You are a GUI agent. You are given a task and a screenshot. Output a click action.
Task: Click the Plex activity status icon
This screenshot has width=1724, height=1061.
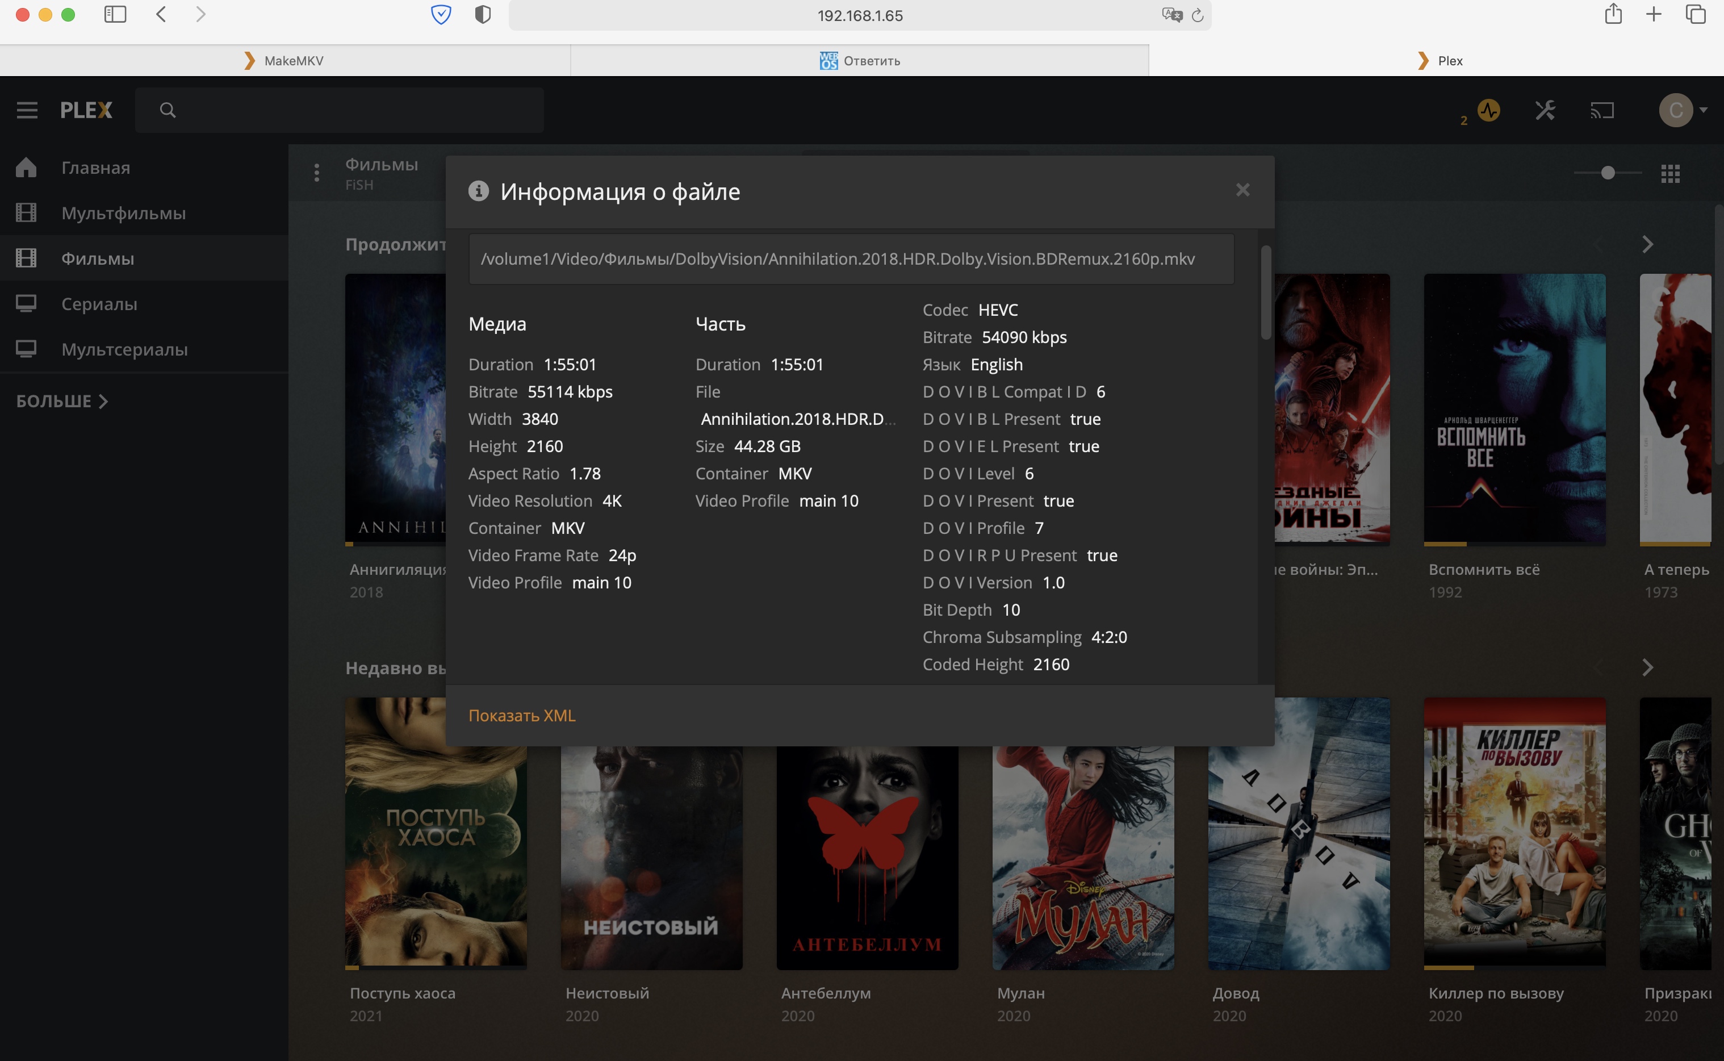tap(1488, 110)
